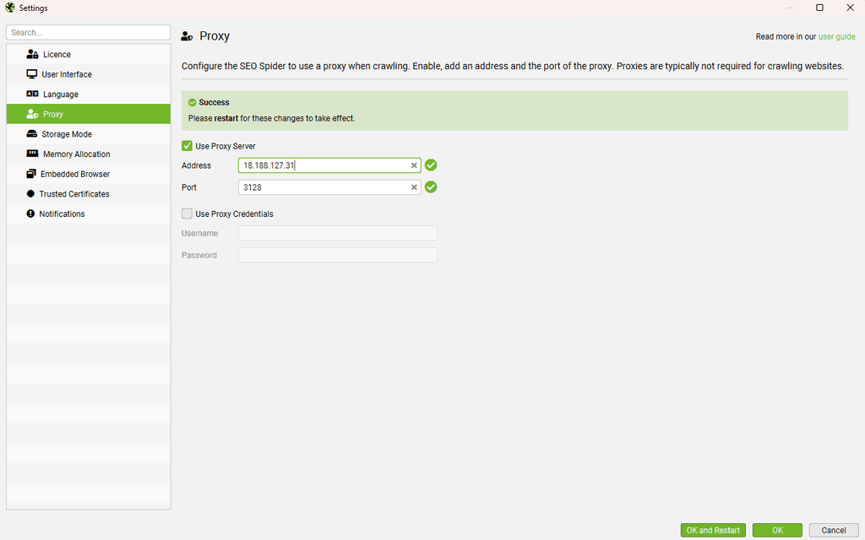Click the green checkmark beside Port field

pos(431,186)
